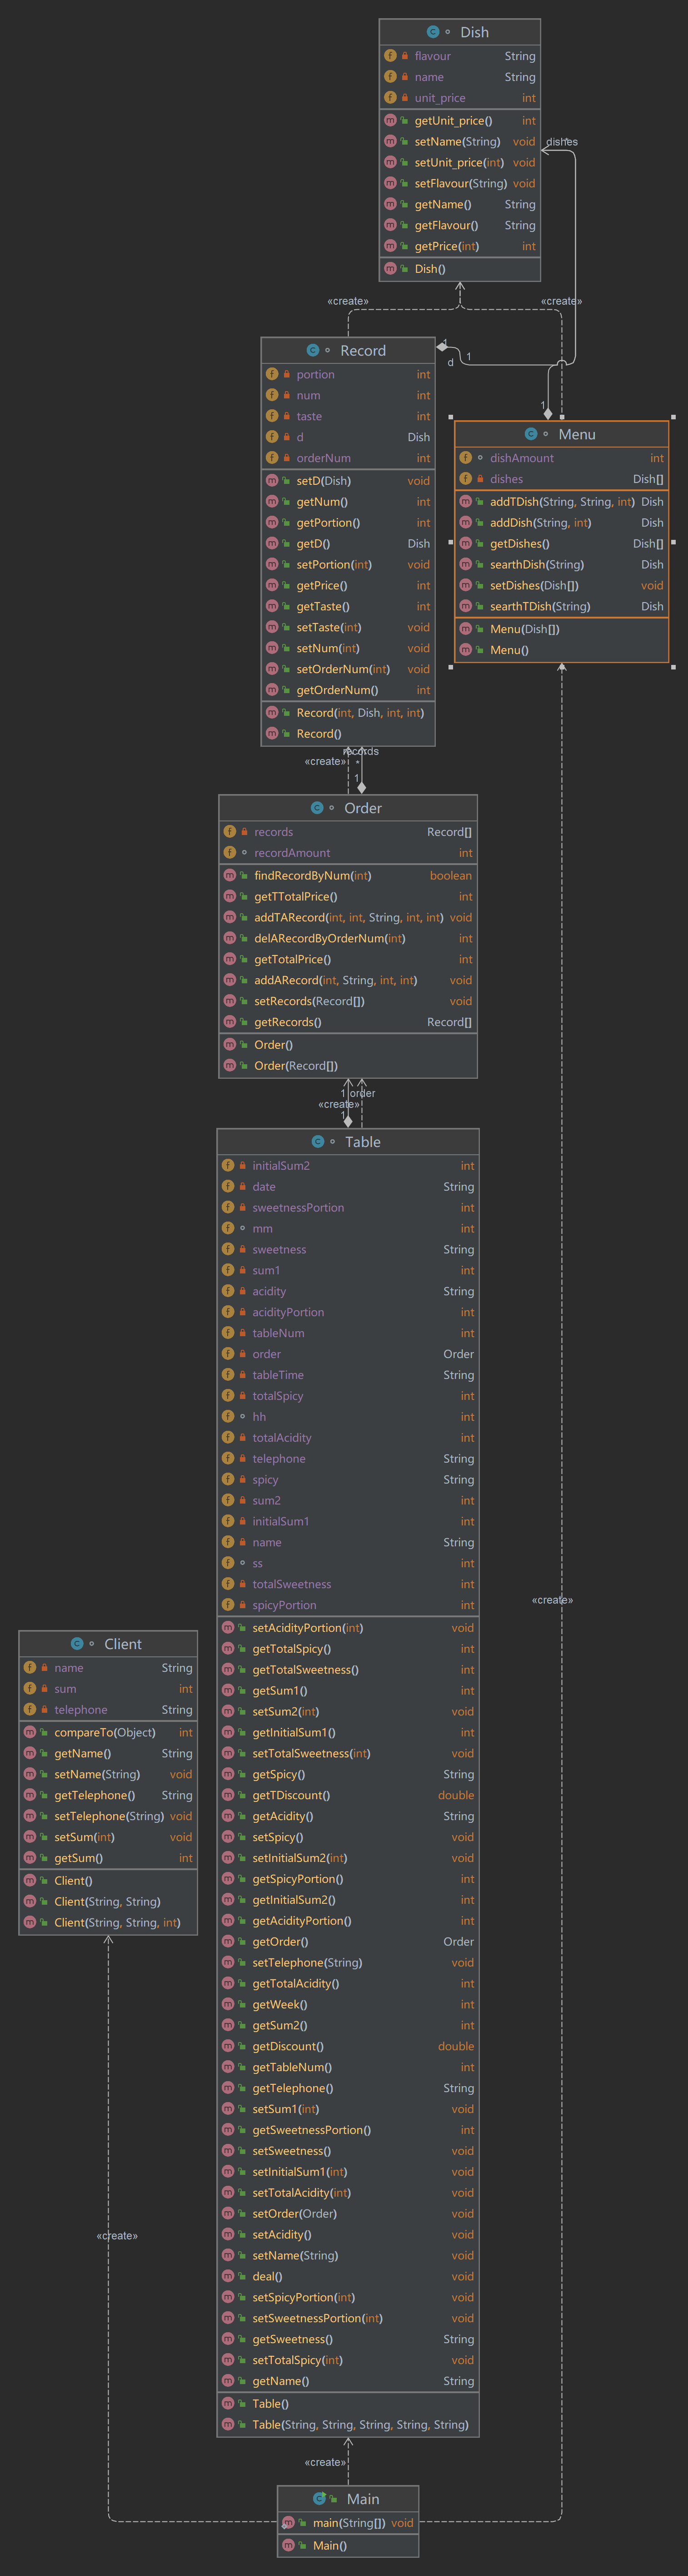The width and height of the screenshot is (688, 2576).
Task: Click the Client class header icon
Action: [x=77, y=1644]
